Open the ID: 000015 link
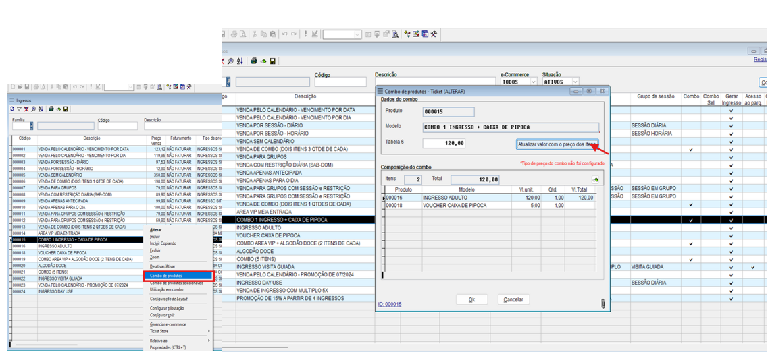 point(390,305)
